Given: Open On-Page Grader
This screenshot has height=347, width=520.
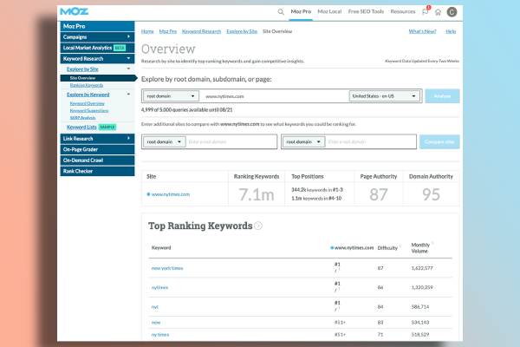Looking at the screenshot, I should (97, 149).
